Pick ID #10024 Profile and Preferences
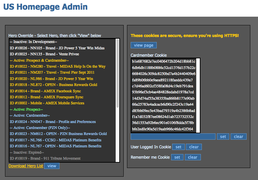 click(x=52, y=122)
